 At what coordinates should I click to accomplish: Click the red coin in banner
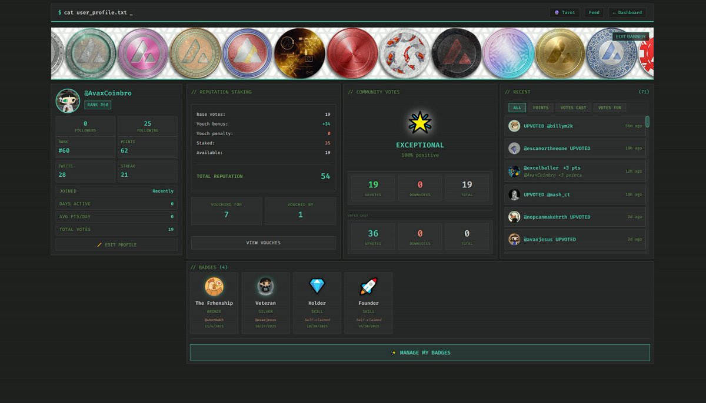click(x=352, y=53)
